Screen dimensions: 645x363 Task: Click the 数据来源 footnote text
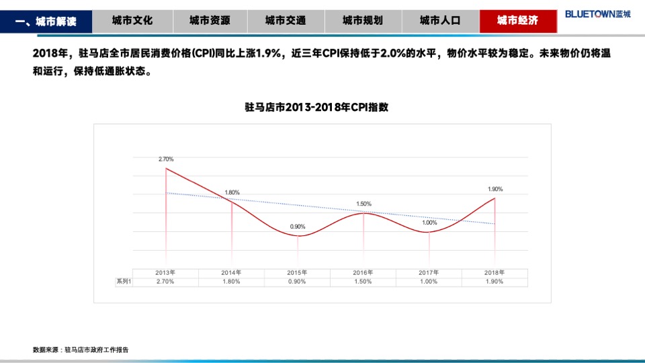click(81, 350)
